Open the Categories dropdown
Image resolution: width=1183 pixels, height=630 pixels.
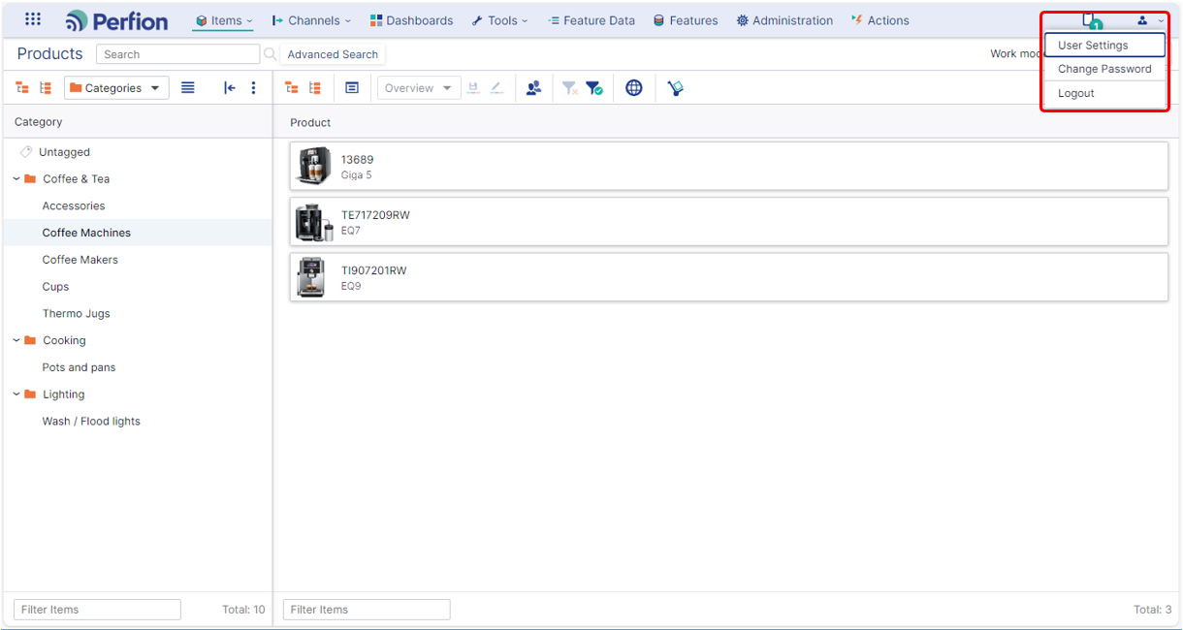(116, 88)
